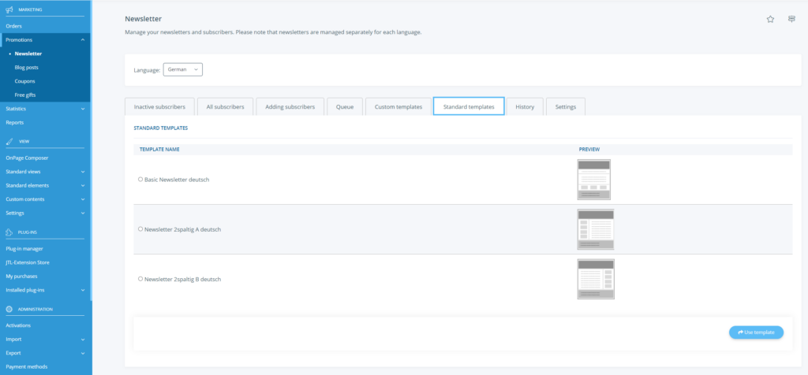Preview the Basic Newsletter deutsch thumbnail

593,180
